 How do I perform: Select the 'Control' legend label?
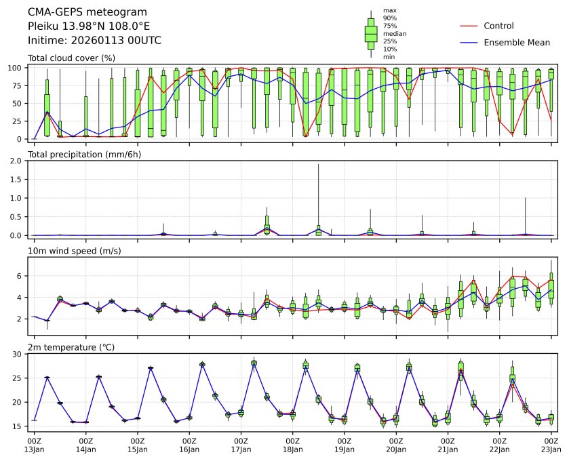click(x=498, y=26)
